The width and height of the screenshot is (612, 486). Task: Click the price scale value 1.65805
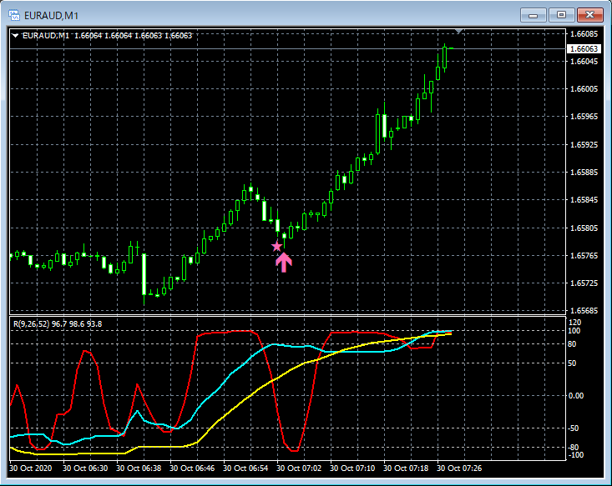584,228
